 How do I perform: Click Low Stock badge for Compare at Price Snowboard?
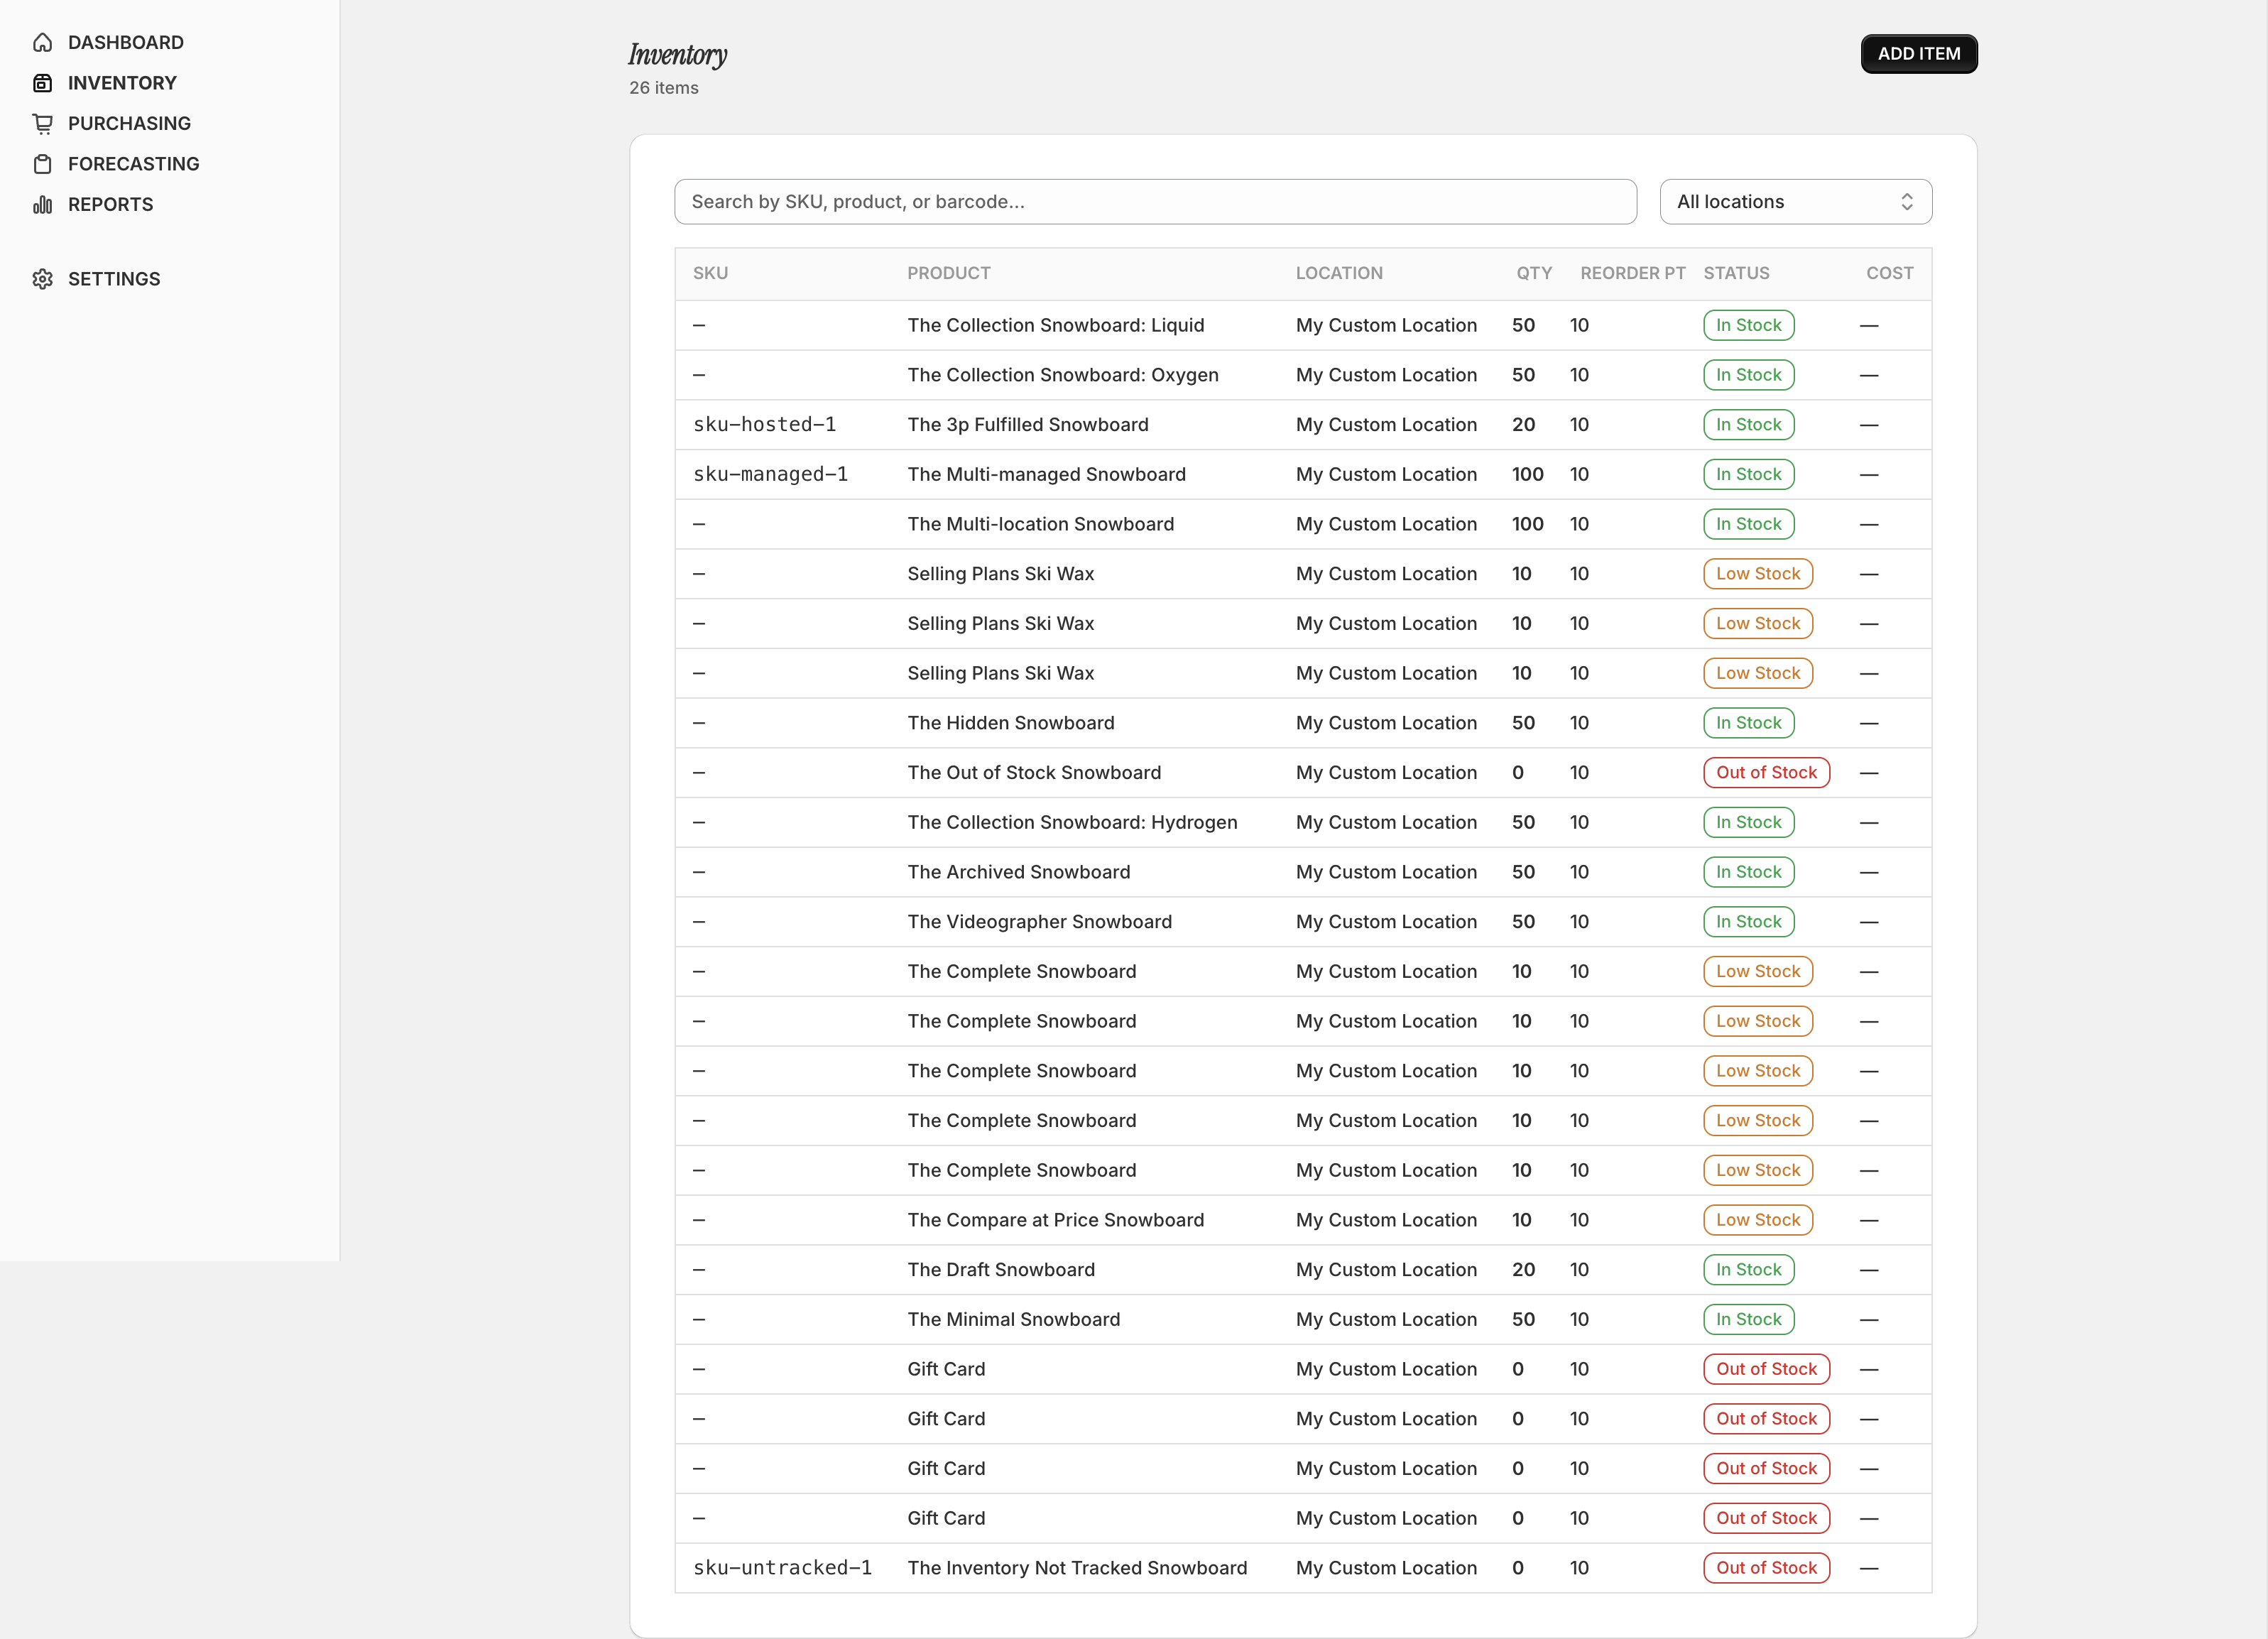[1758, 1220]
